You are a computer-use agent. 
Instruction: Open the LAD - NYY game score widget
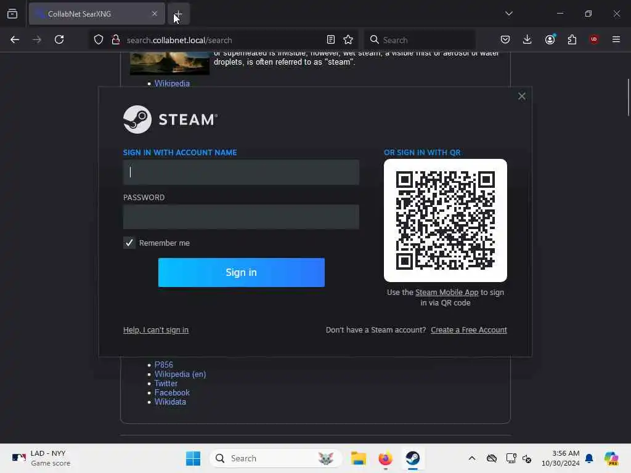click(41, 458)
